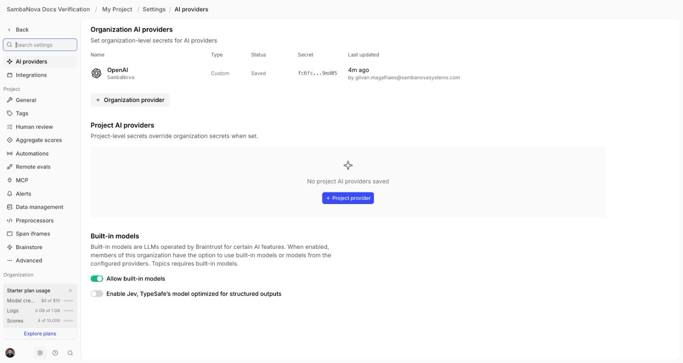
Task: Open General project settings
Action: click(40, 100)
